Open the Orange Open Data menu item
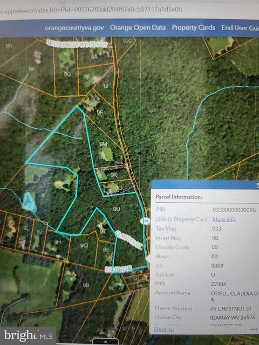259x345 pixels. coord(138,27)
